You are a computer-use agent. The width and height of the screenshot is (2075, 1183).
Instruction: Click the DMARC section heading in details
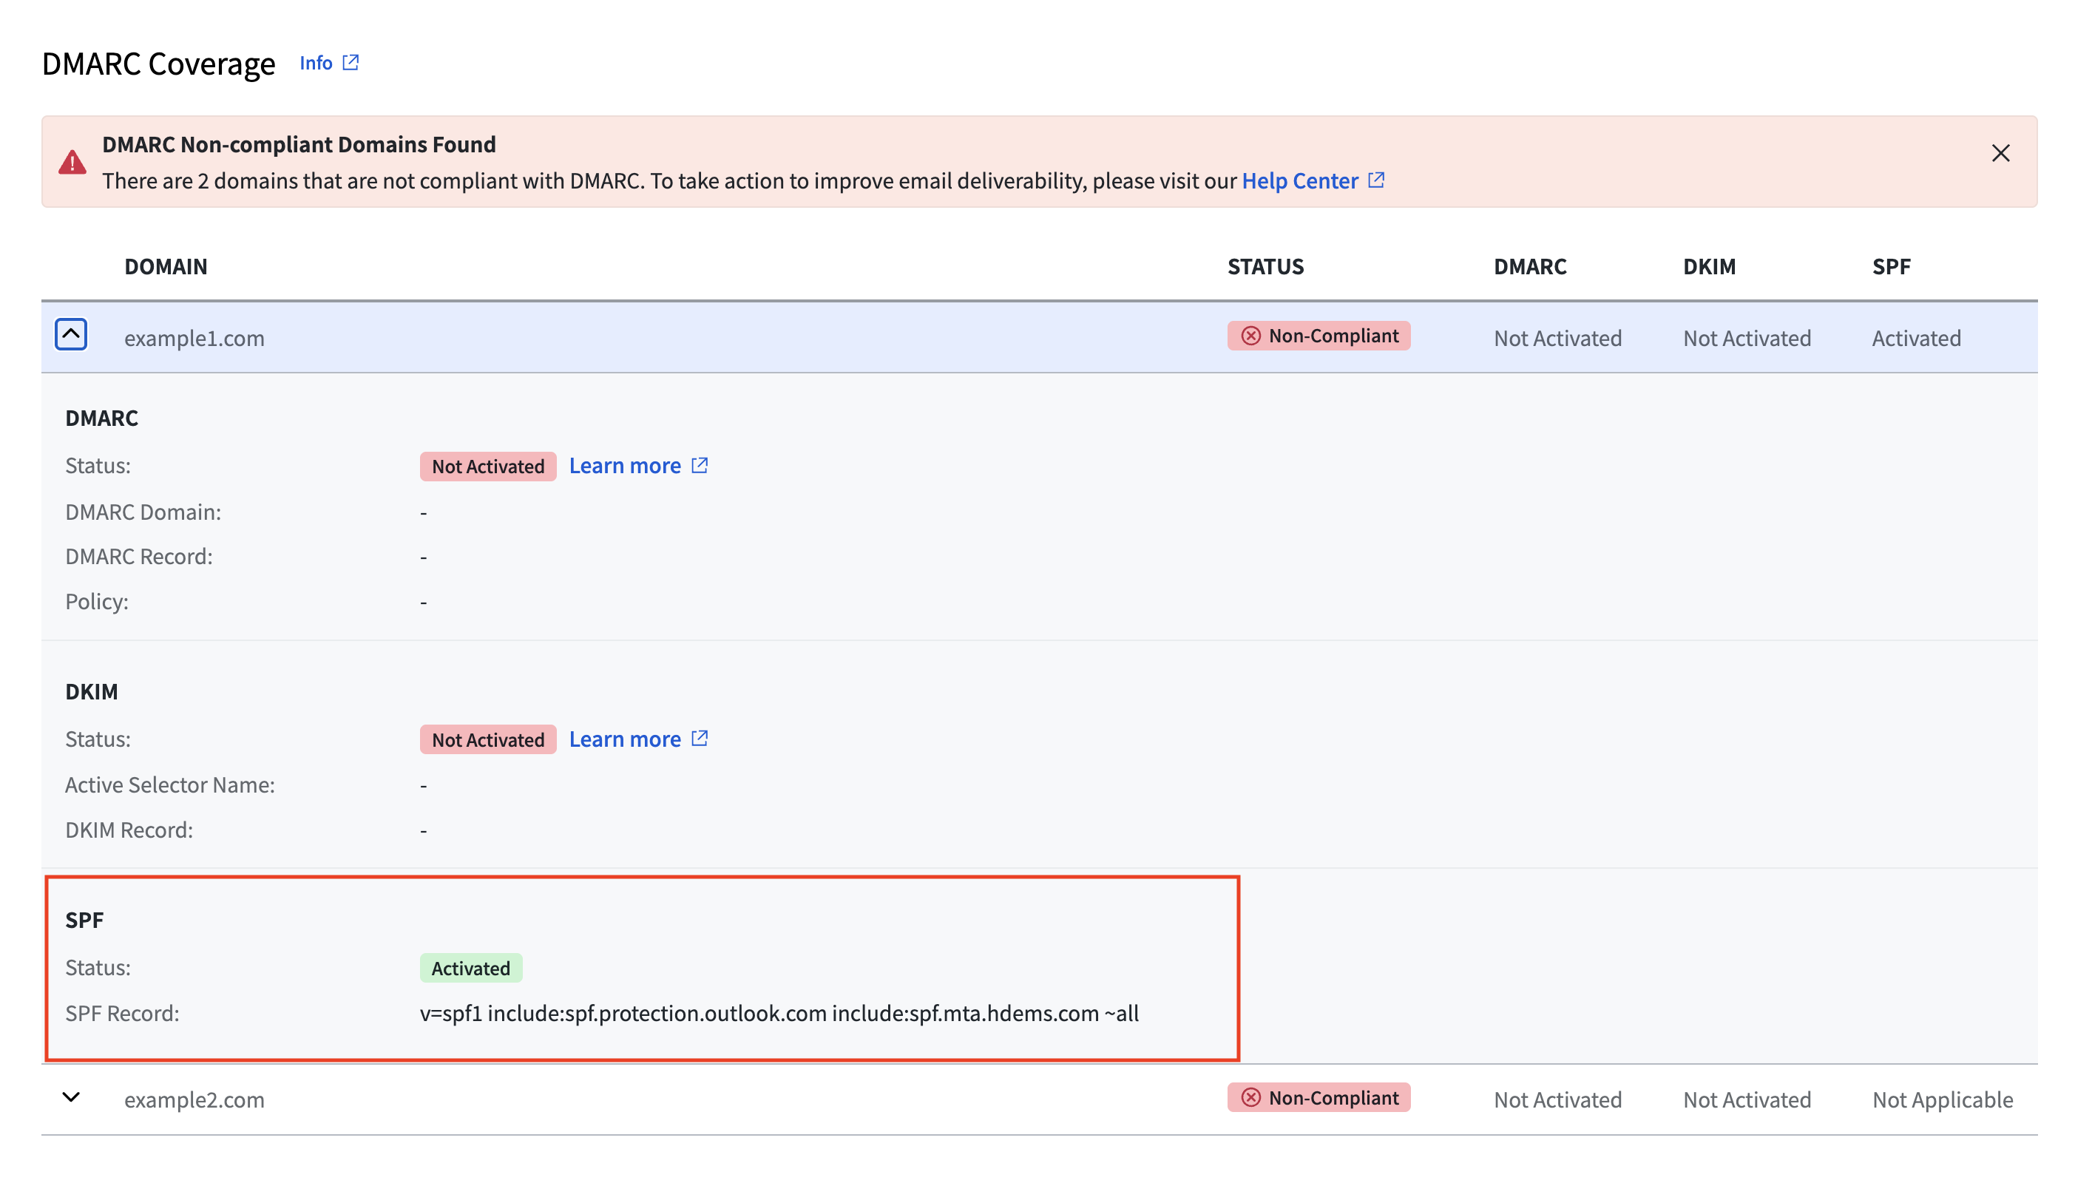pos(101,418)
